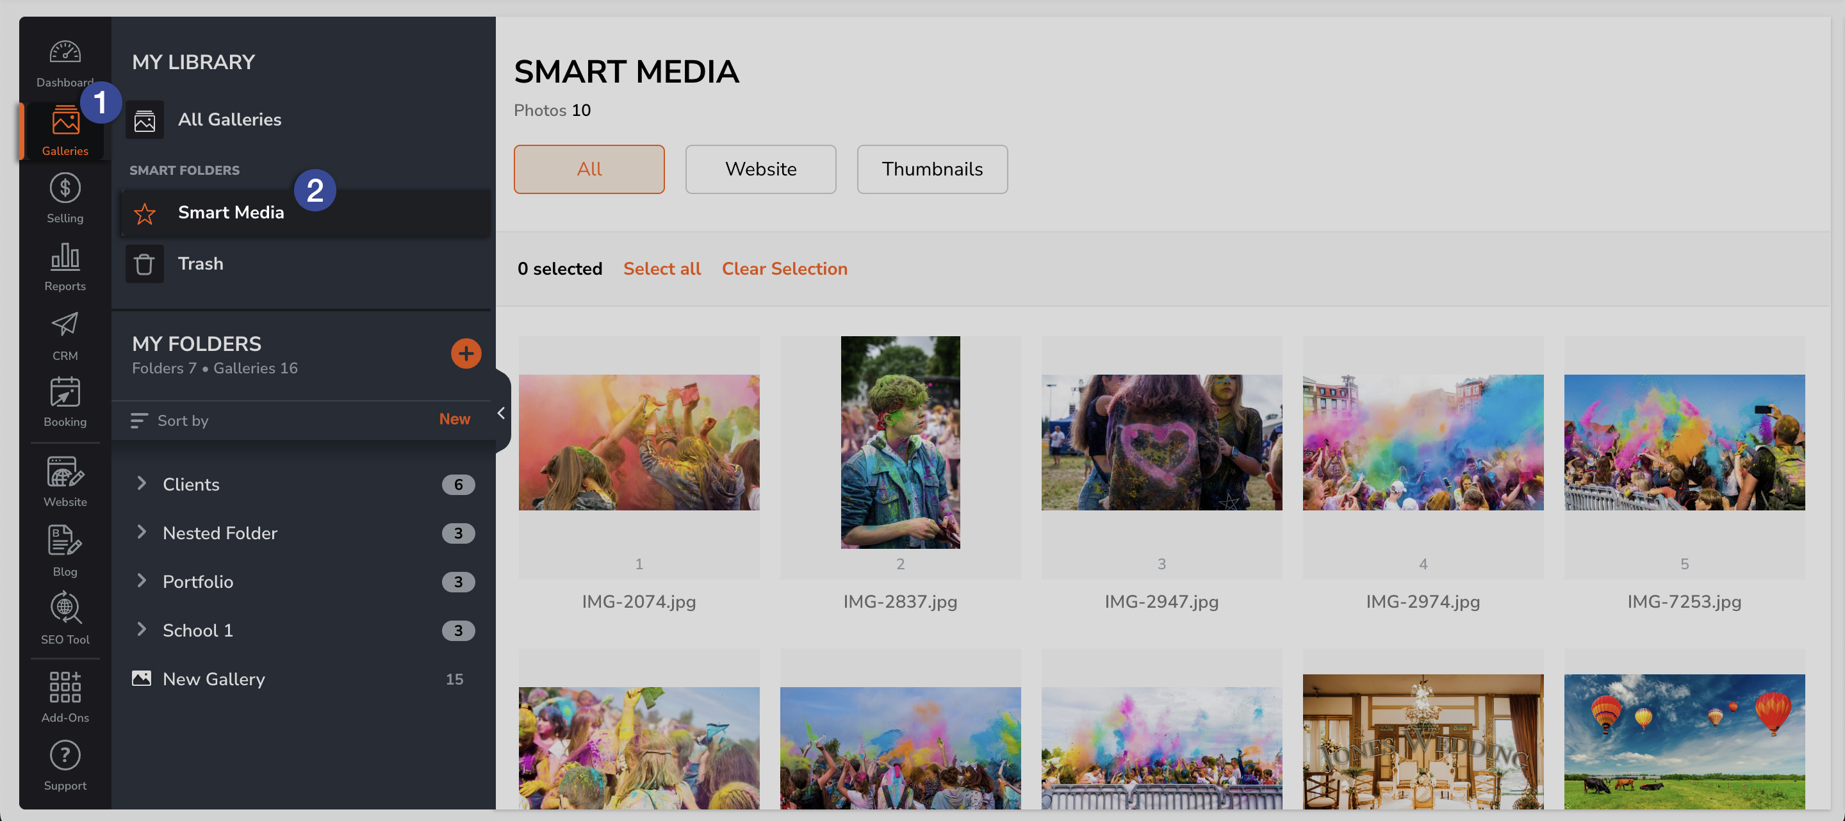Select photo thumbnail IMG-2837.jpg
The image size is (1845, 821).
point(900,443)
